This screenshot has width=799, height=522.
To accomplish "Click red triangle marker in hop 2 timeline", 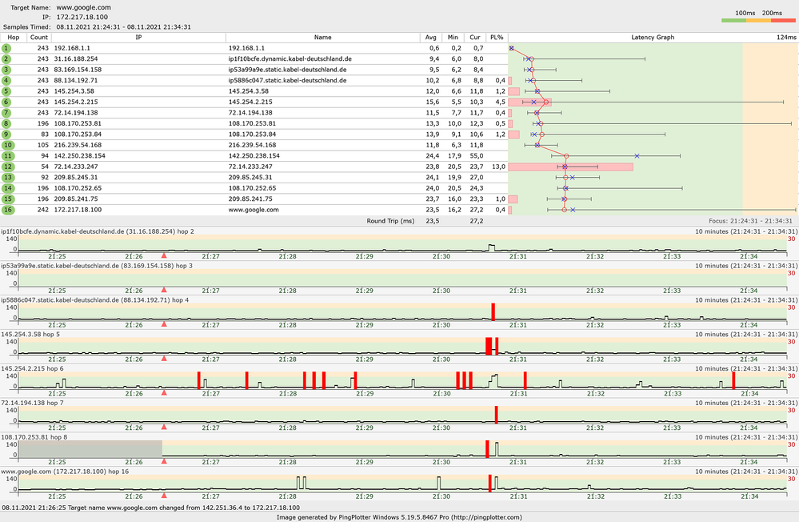I will [164, 255].
